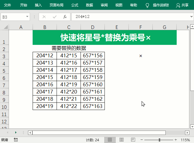
Task: Select cell containing 412*22
Action: [69, 106]
